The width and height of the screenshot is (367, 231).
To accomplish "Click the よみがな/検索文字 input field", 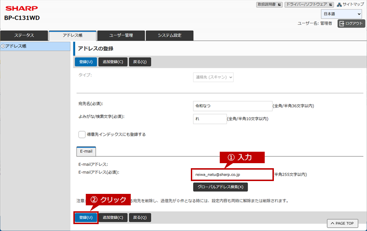I will [210, 119].
